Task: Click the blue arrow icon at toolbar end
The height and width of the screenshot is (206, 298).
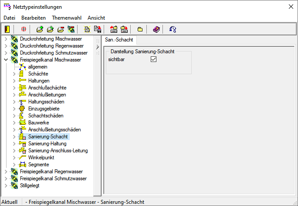Action: (173, 29)
